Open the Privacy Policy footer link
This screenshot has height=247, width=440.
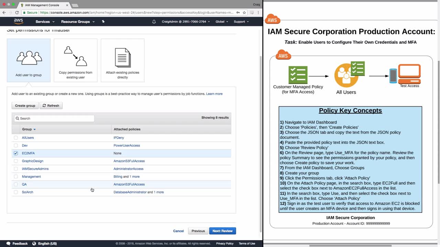tap(225, 244)
